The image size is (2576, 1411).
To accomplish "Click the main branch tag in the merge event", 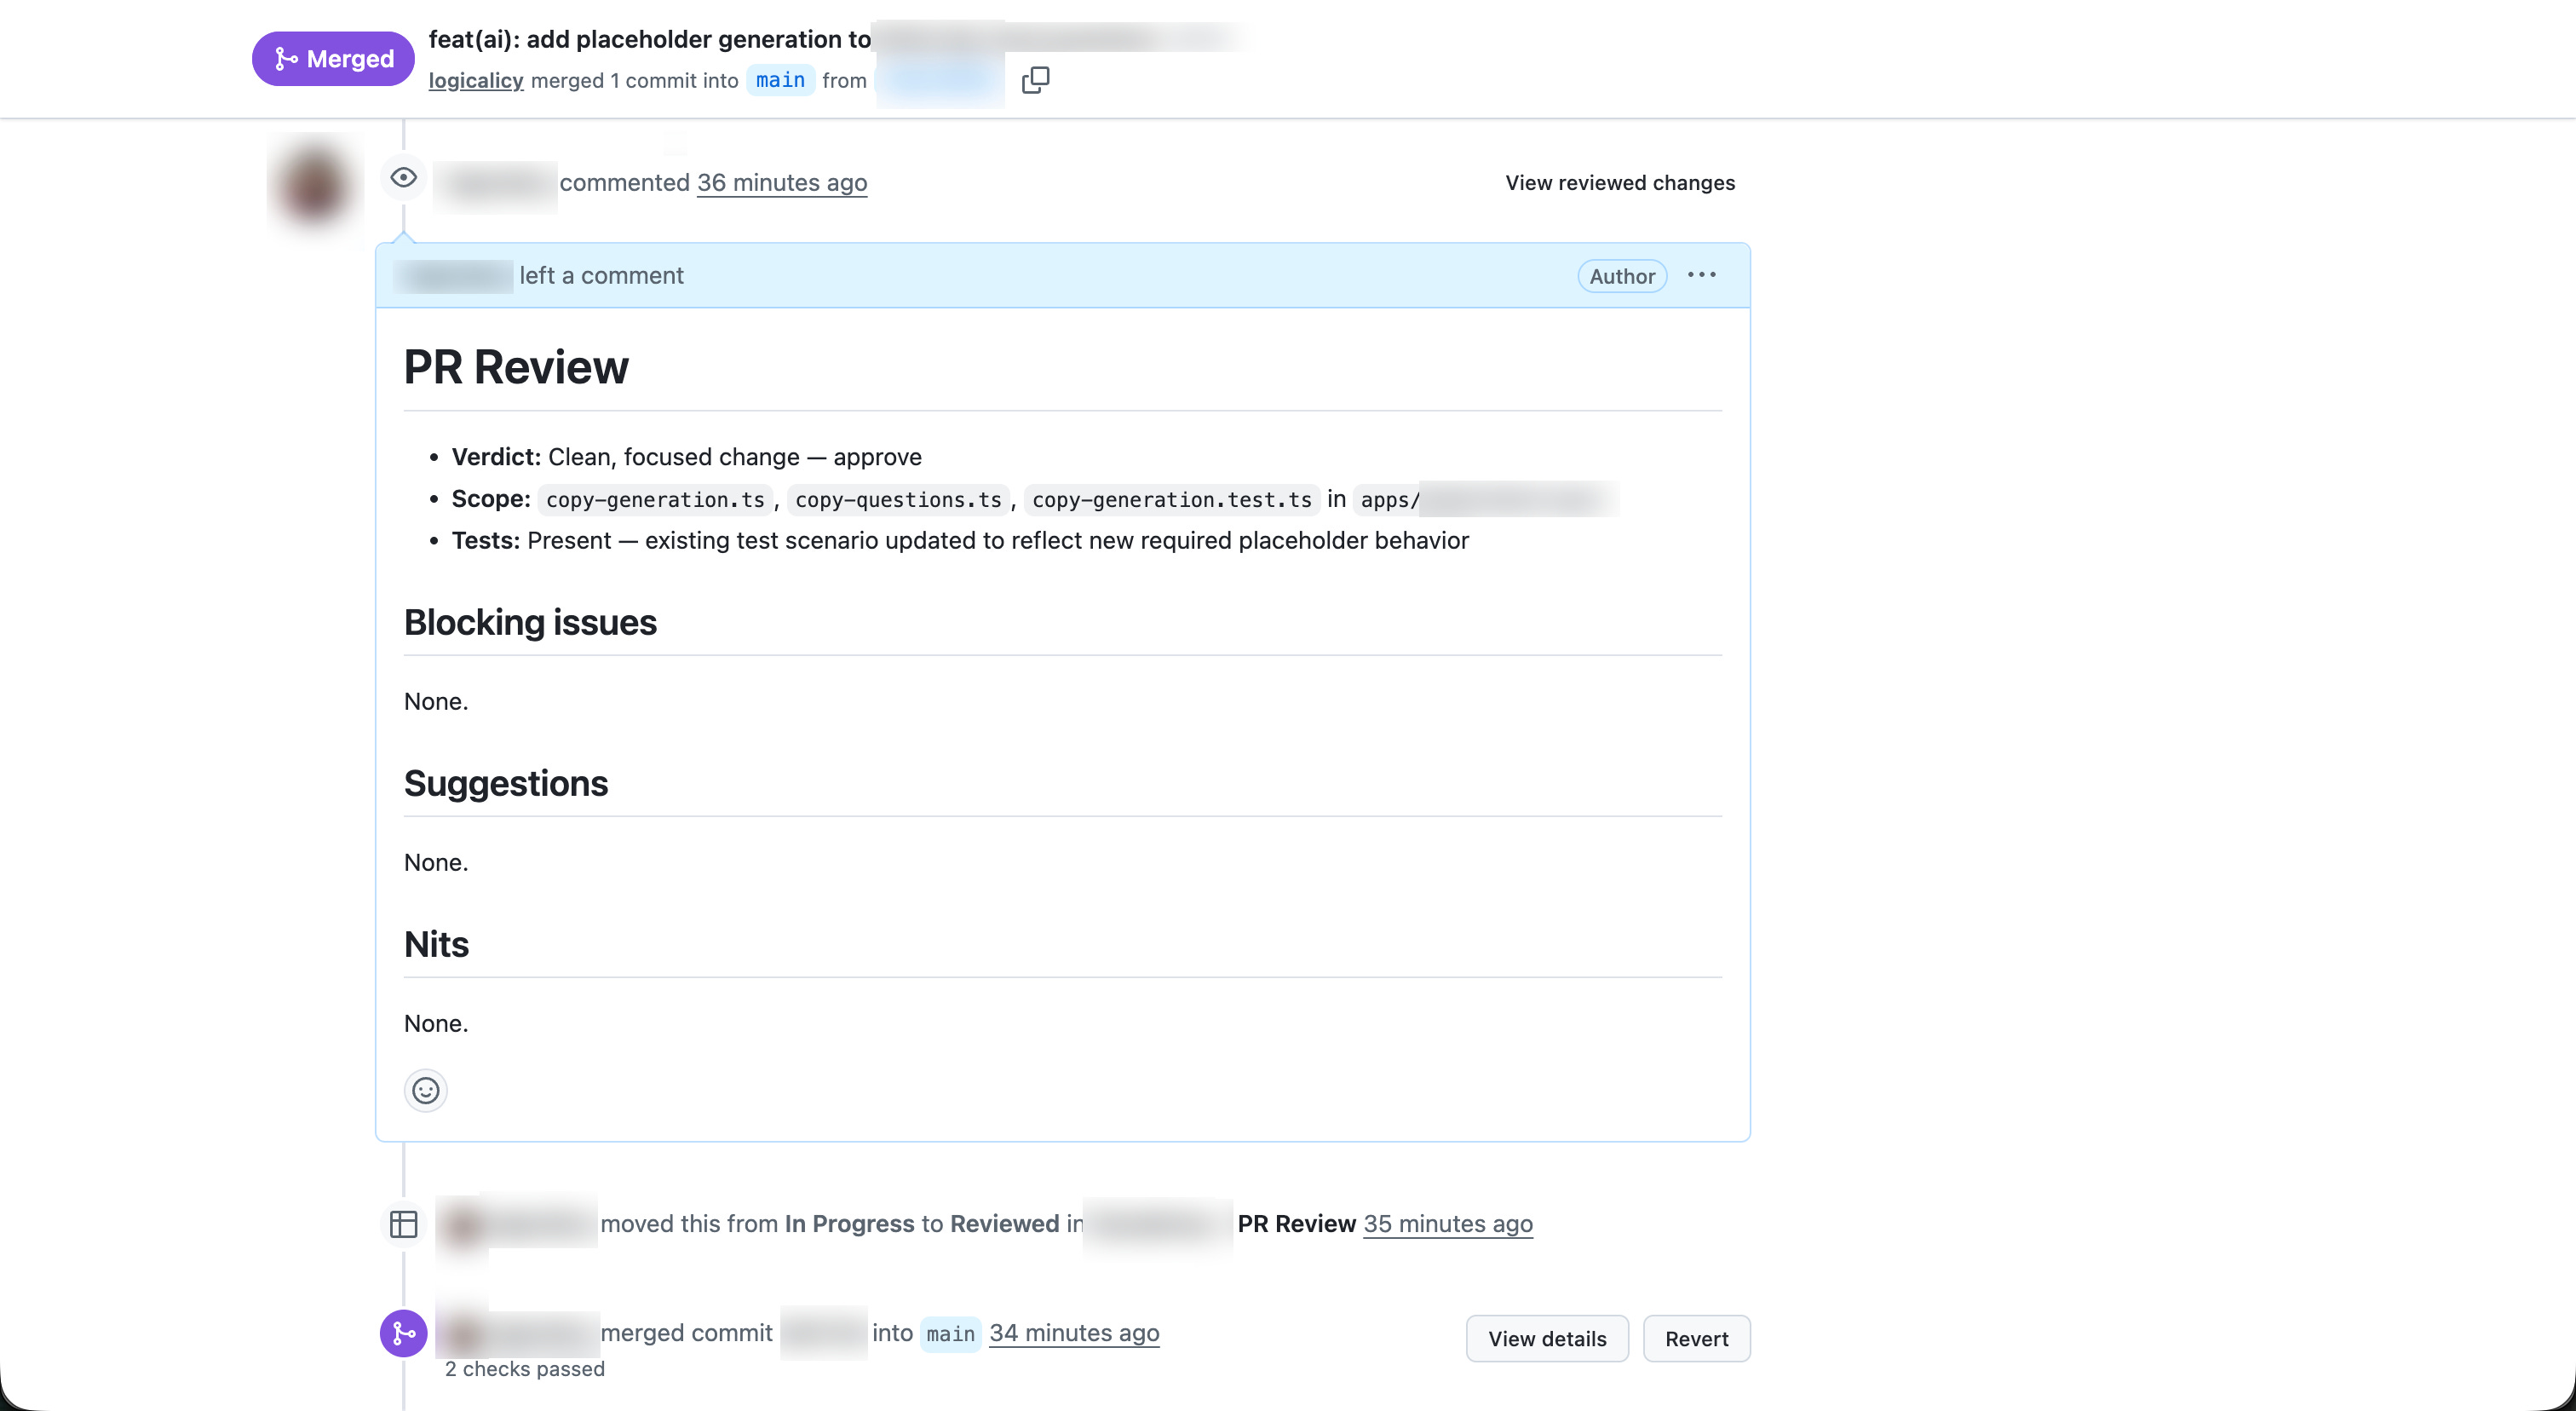I will pyautogui.click(x=949, y=1334).
